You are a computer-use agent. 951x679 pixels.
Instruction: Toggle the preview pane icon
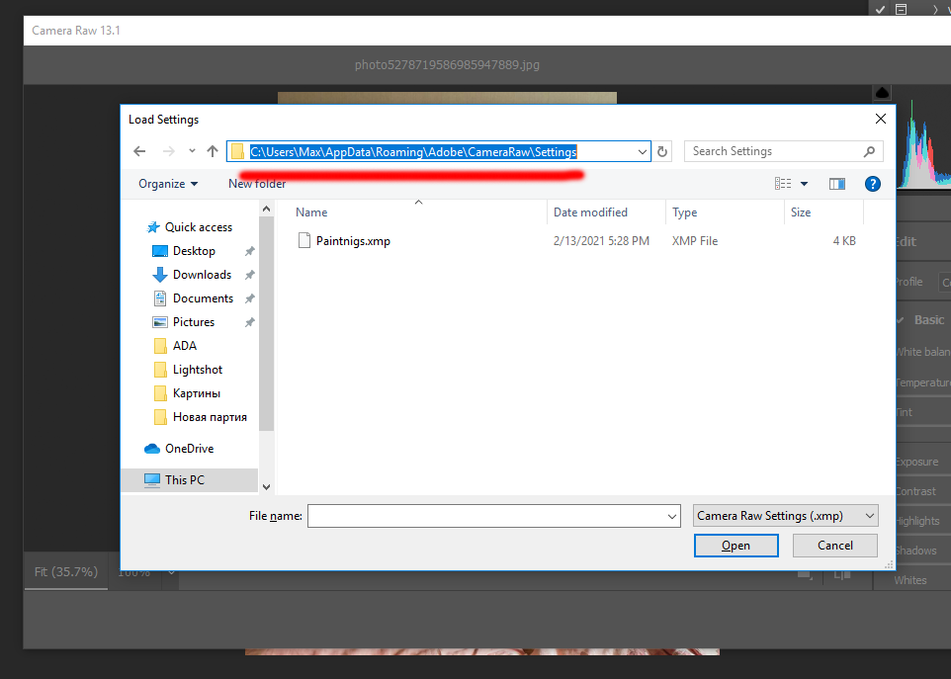(x=837, y=184)
